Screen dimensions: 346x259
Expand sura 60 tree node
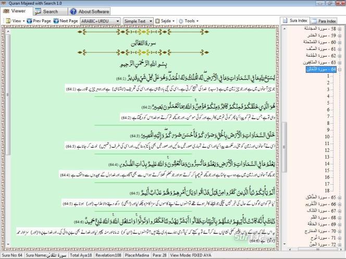tap(340, 42)
